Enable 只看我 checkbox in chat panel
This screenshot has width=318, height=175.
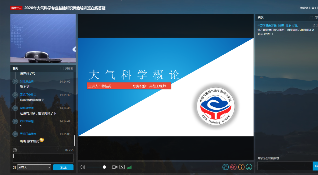[x=62, y=69]
